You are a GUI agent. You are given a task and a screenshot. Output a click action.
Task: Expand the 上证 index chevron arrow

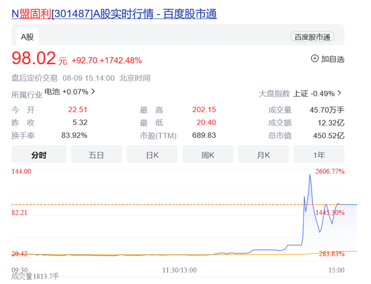tap(339, 93)
